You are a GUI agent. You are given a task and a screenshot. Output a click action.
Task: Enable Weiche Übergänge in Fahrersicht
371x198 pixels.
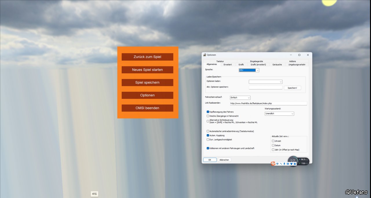208,116
